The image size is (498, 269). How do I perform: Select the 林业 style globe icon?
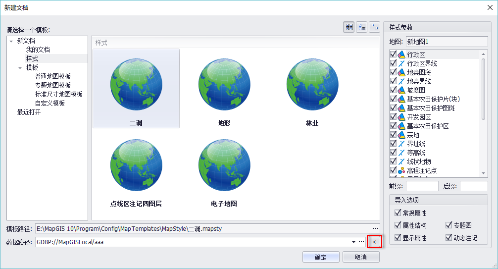click(312, 85)
